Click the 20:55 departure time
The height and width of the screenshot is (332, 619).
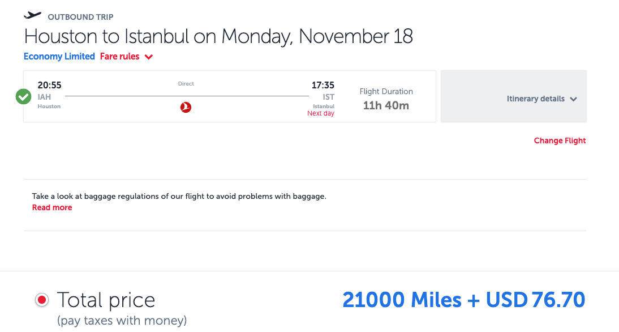pos(50,86)
